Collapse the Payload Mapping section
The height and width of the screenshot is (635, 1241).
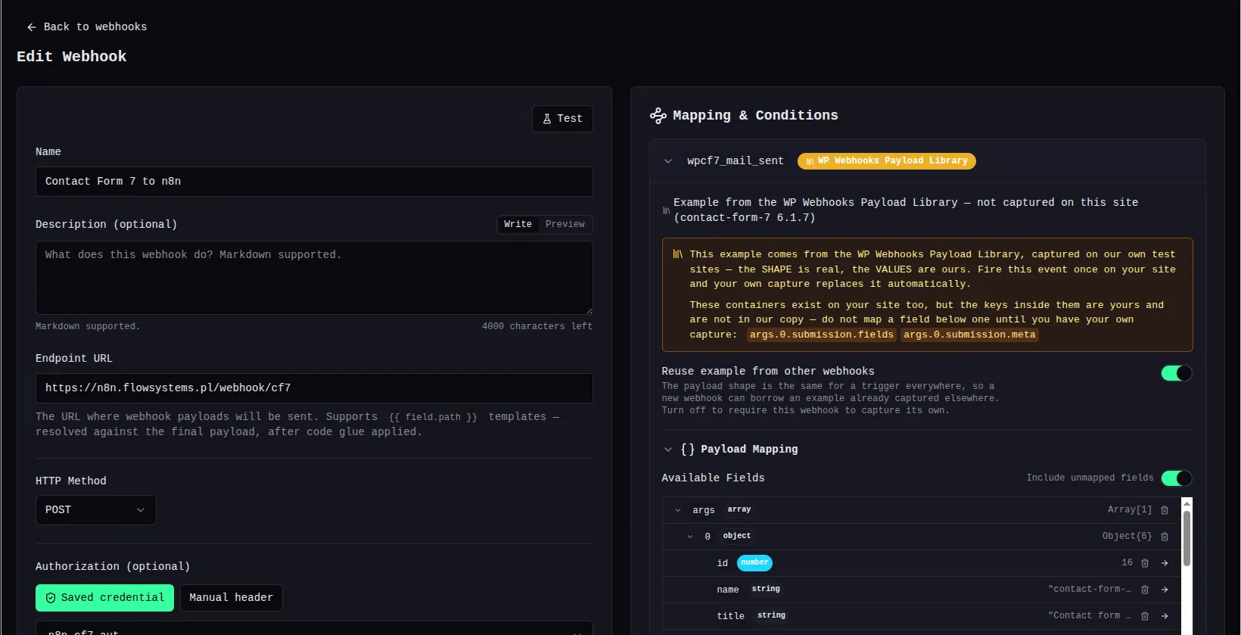(x=668, y=450)
